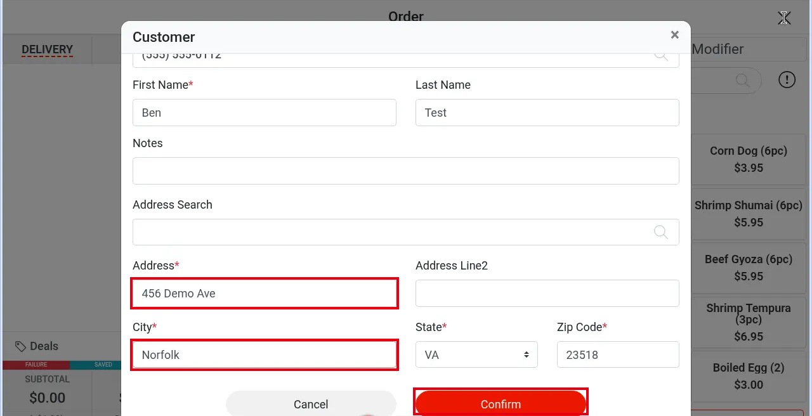Viewport: 812px width, 416px height.
Task: Click the item search magnifier in Order window
Action: [742, 81]
